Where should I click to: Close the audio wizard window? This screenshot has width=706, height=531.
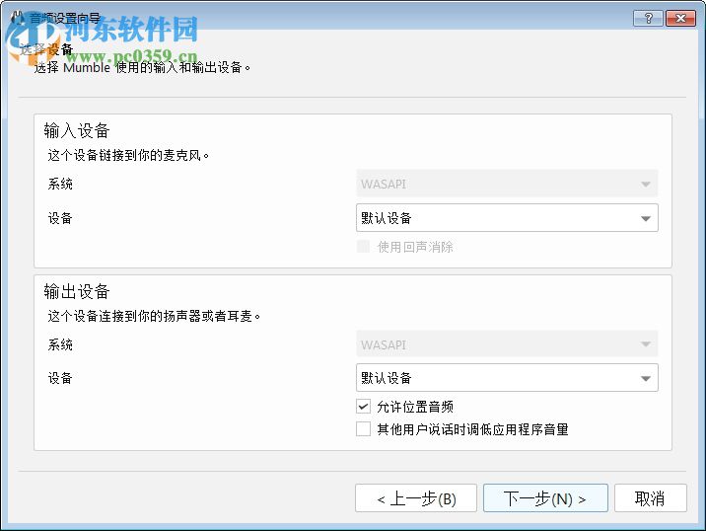click(x=680, y=18)
